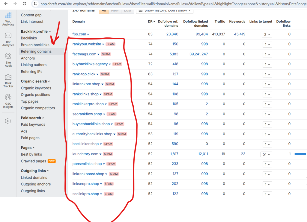307x222 pixels.
Task: Collapse the Paid search section
Action: (32, 118)
